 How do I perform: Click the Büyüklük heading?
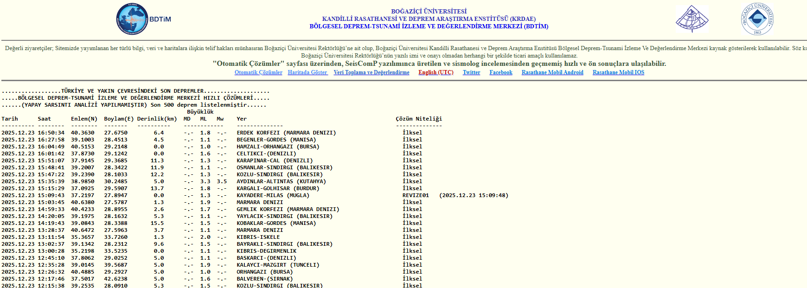[x=200, y=112]
